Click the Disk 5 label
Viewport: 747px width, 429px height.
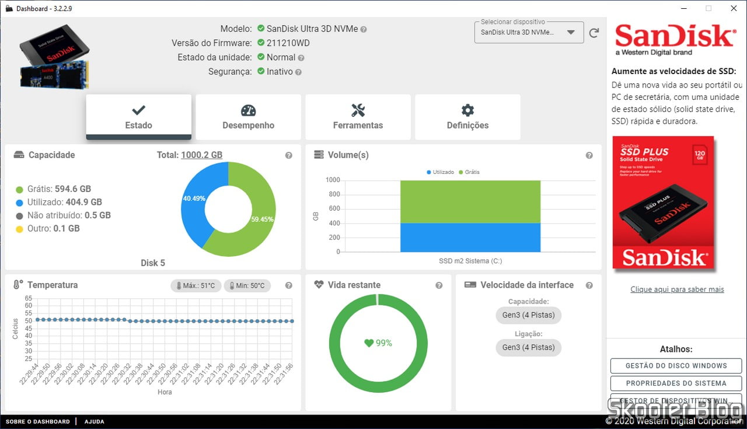click(x=153, y=263)
